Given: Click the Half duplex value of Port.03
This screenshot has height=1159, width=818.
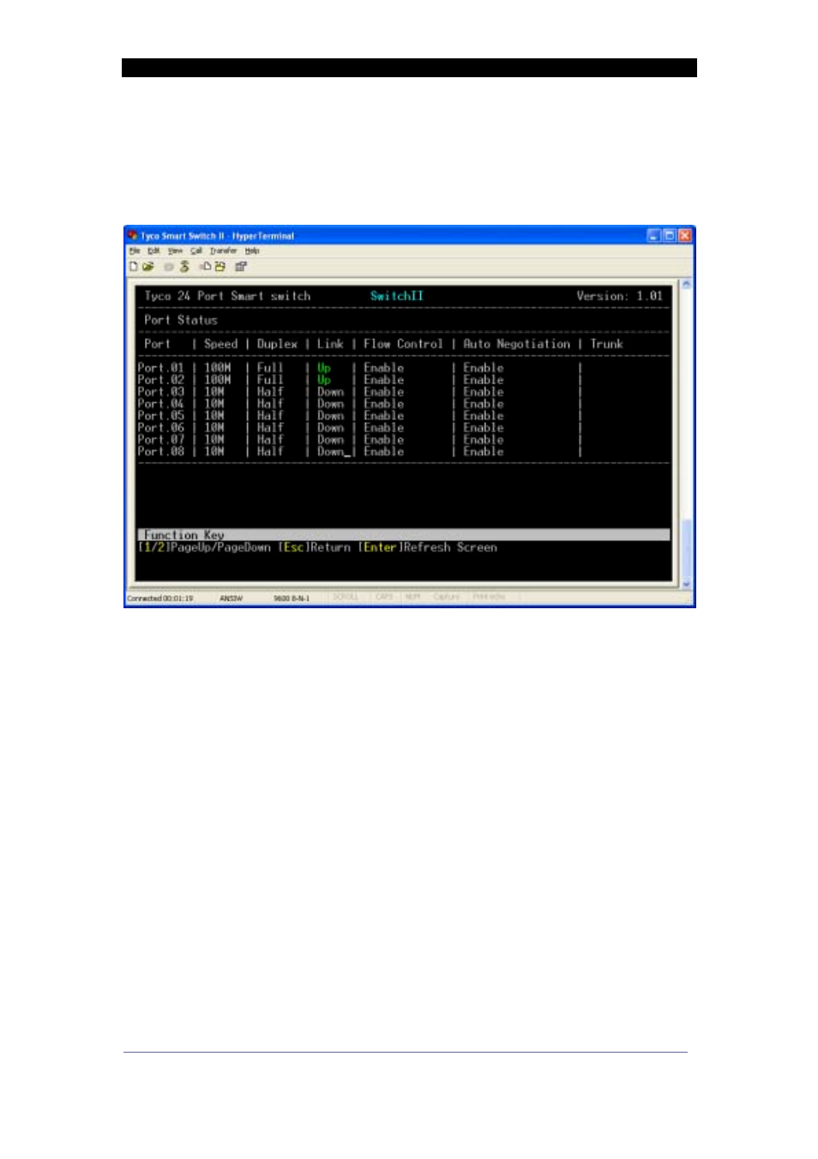Looking at the screenshot, I should tap(270, 392).
